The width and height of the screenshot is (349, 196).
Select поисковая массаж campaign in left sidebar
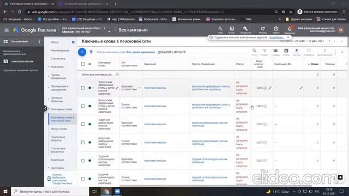coord(22,62)
